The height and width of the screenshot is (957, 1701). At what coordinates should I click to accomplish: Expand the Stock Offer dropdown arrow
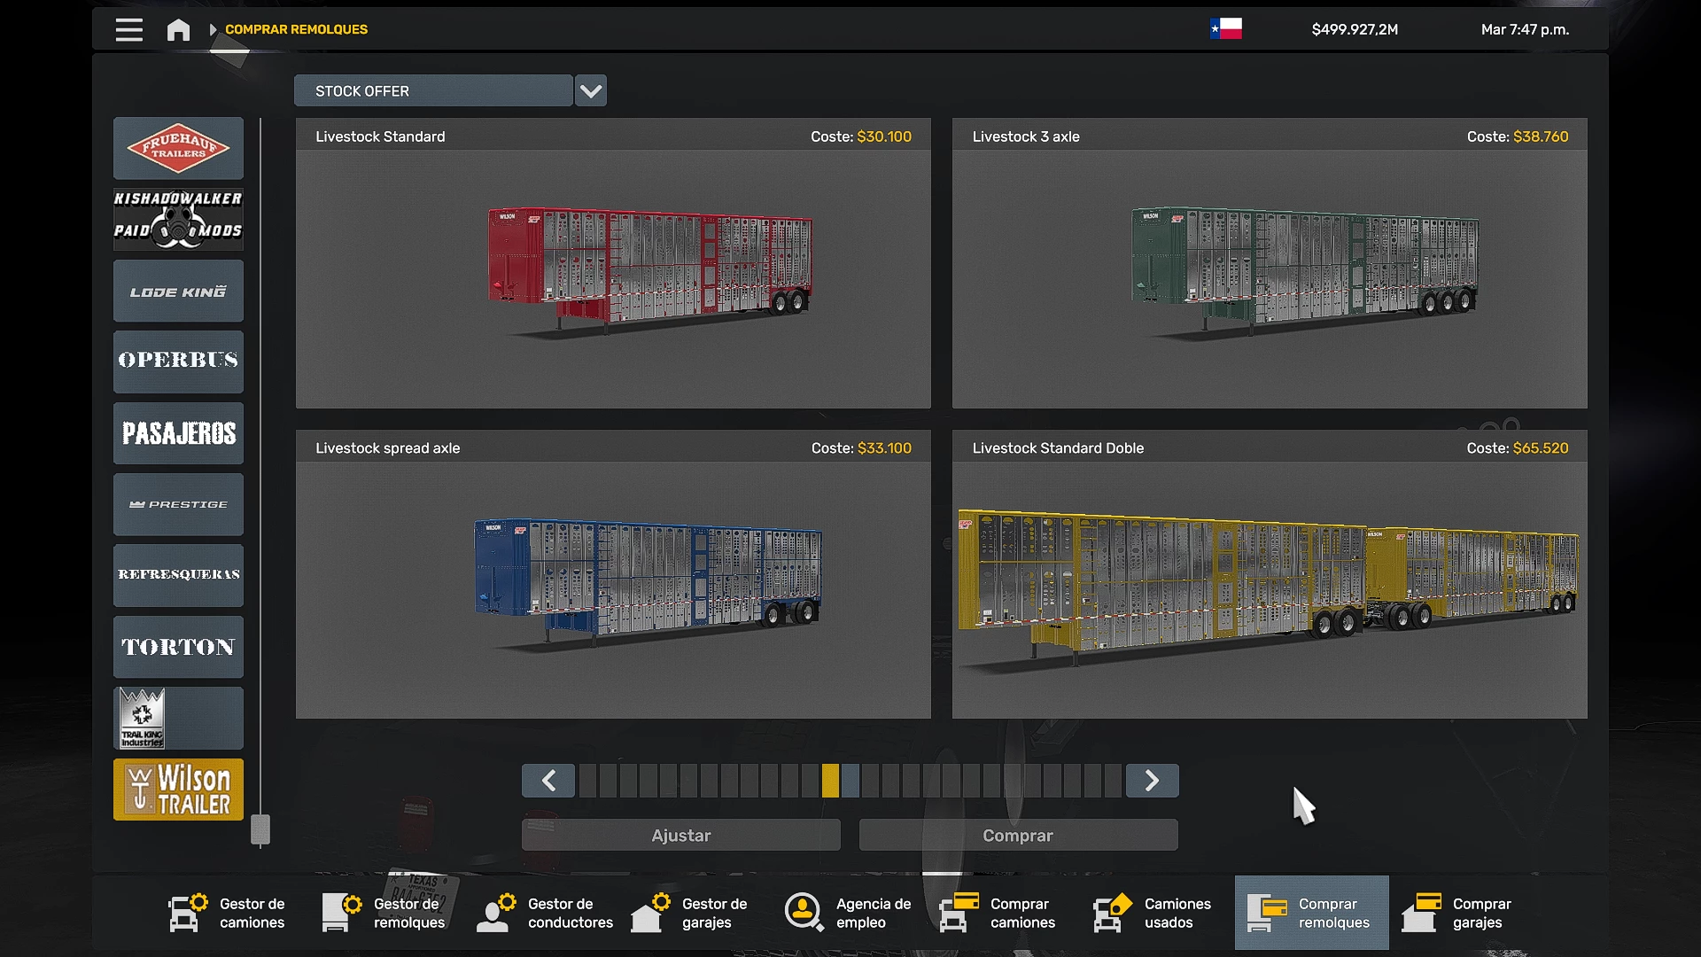[x=591, y=90]
